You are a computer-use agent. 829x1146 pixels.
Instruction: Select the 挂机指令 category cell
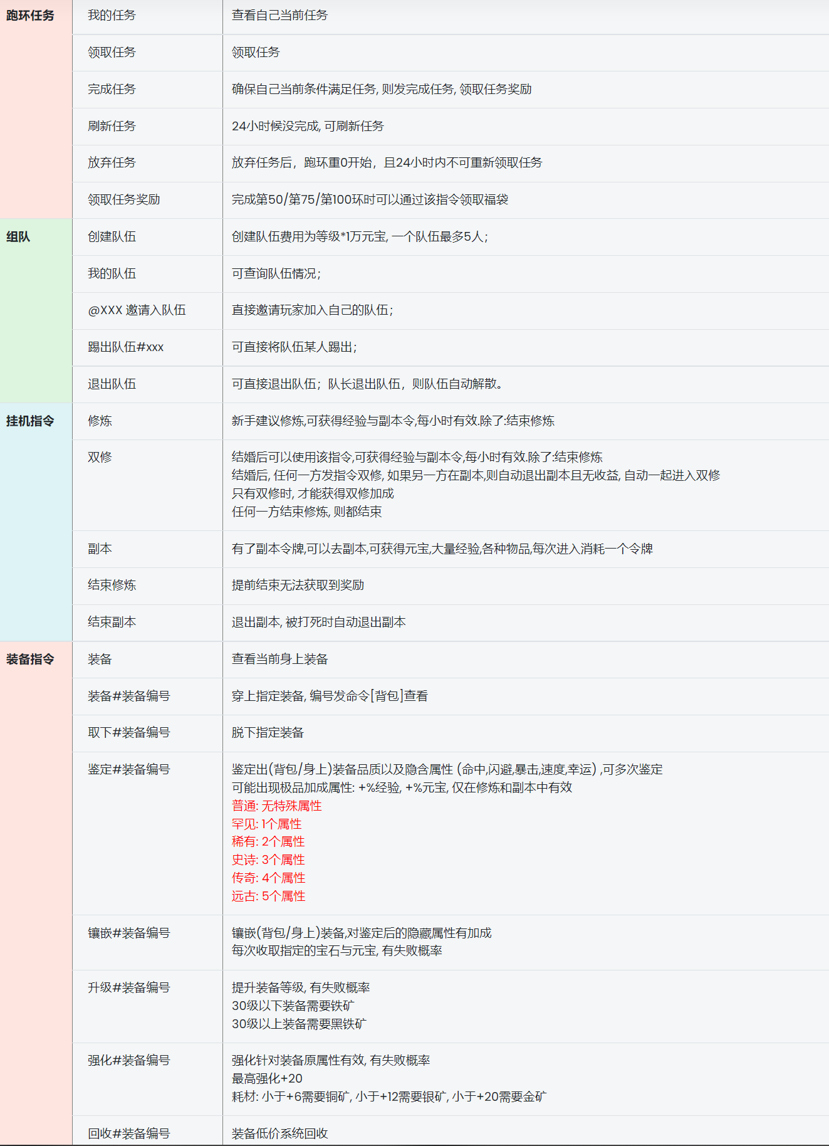[36, 522]
